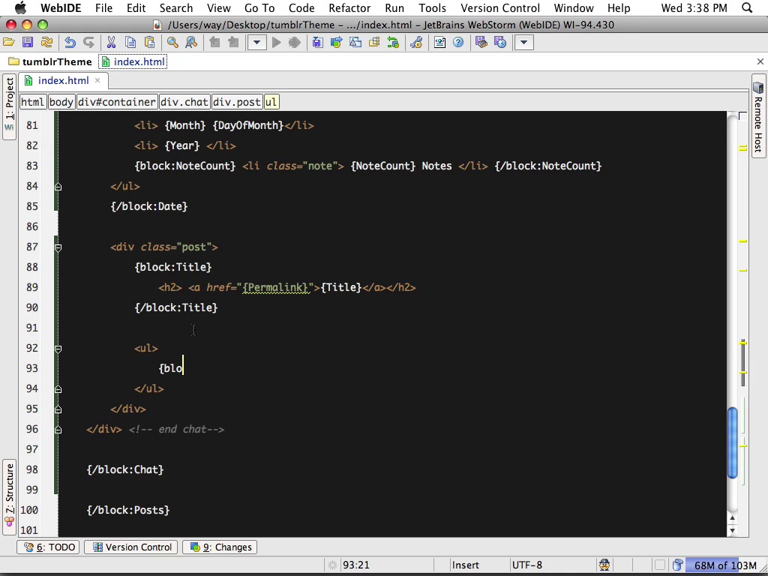The height and width of the screenshot is (576, 768).
Task: Click the Open file folder toolbar icon
Action: (x=9, y=43)
